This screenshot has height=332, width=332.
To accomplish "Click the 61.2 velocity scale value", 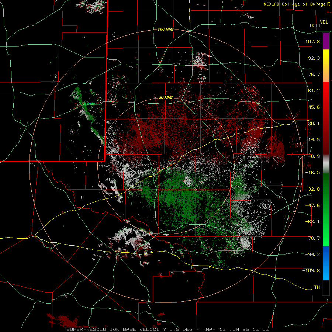I will click(314, 91).
